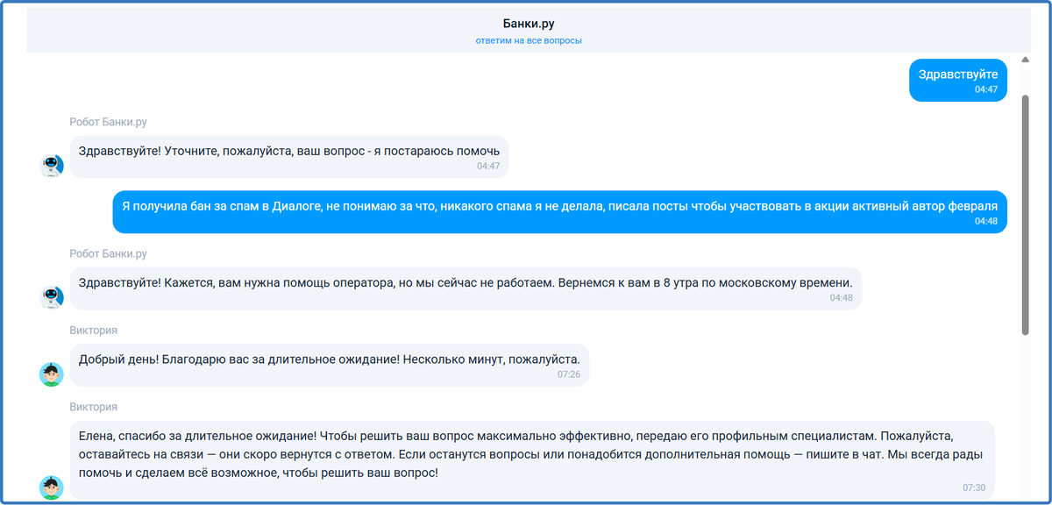Click the 04:47 timestamp on the outgoing greeting
This screenshot has height=505, width=1052.
[x=986, y=89]
